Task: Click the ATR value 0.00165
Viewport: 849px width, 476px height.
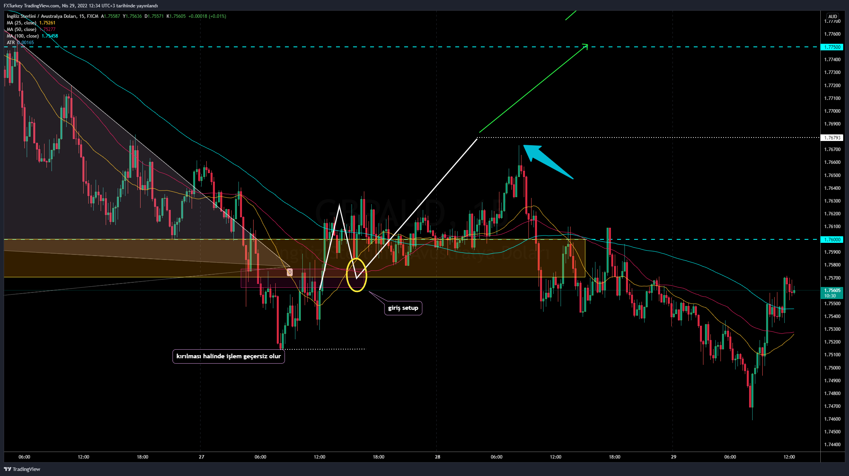Action: (x=26, y=43)
